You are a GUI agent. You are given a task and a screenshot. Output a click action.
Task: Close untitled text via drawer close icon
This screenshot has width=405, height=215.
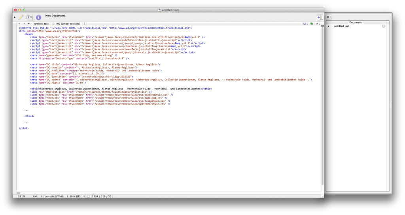pos(384,26)
